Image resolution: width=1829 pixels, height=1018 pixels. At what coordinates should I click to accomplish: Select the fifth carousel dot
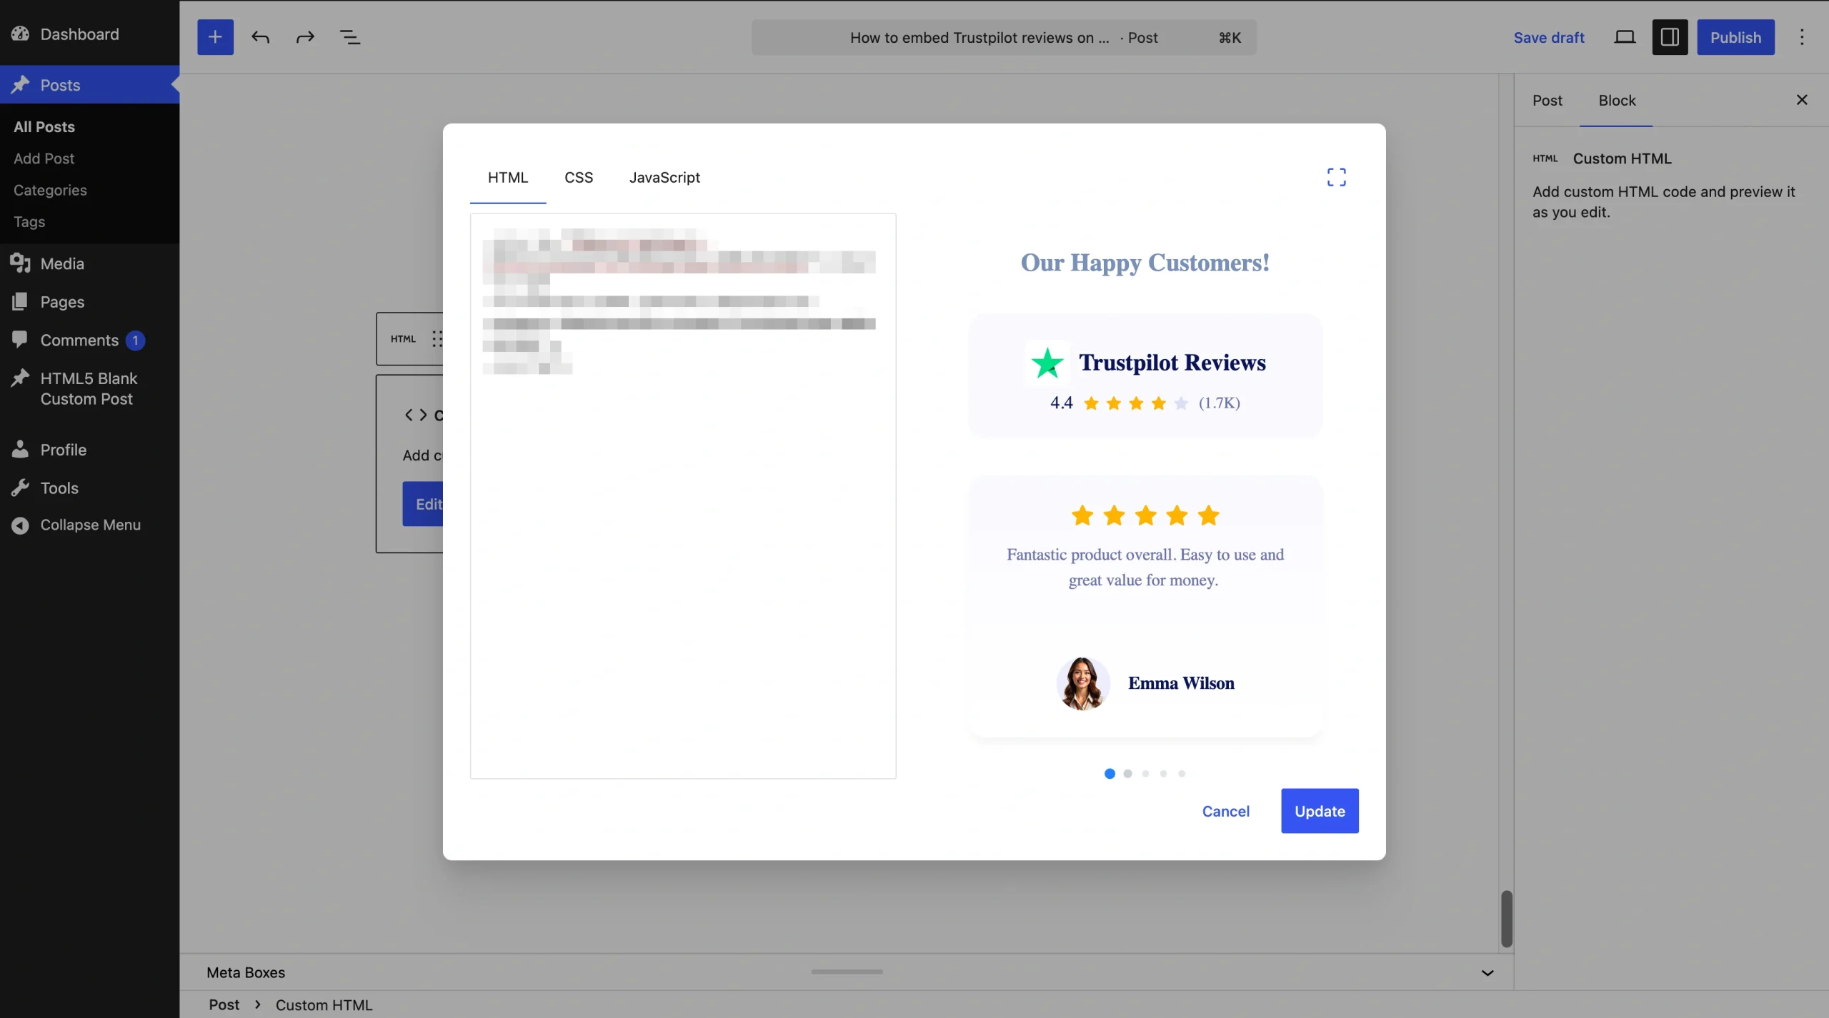[1182, 774]
